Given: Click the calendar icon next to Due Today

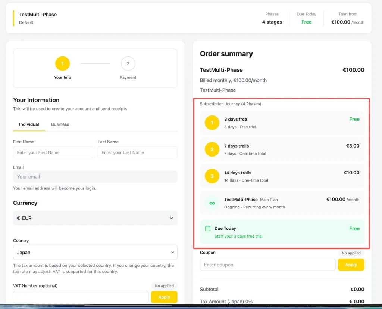Looking at the screenshot, I should tap(208, 228).
